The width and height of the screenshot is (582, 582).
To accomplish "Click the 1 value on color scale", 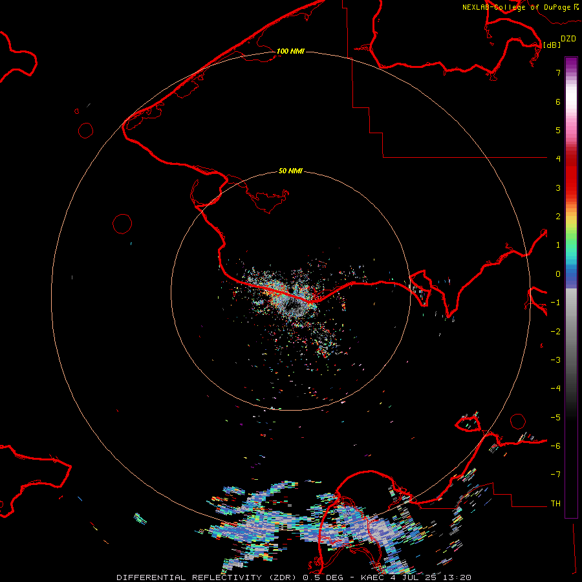I will (x=558, y=245).
